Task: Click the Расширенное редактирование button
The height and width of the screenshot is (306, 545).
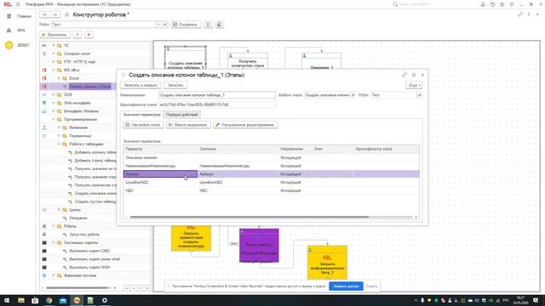Action: click(x=245, y=125)
